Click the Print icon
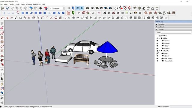Viewport: 192px width, 108px height. click(x=41, y=8)
